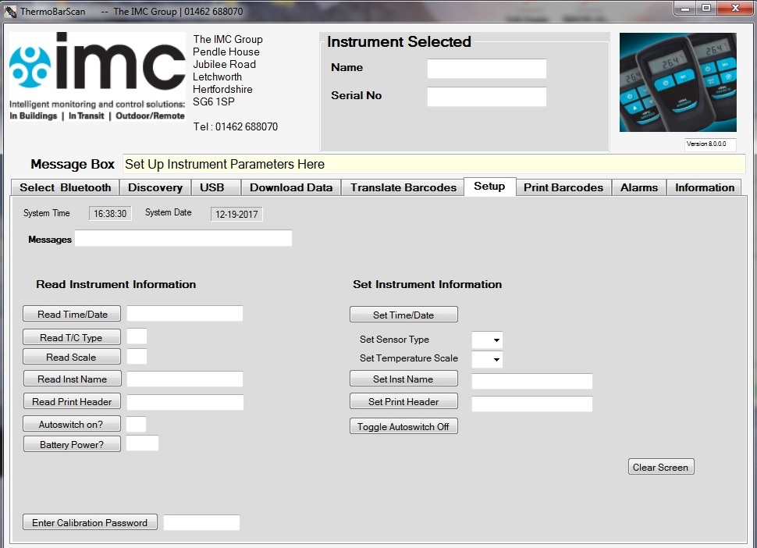Image resolution: width=757 pixels, height=548 pixels.
Task: Click the Set Inst Name button
Action: coord(403,379)
